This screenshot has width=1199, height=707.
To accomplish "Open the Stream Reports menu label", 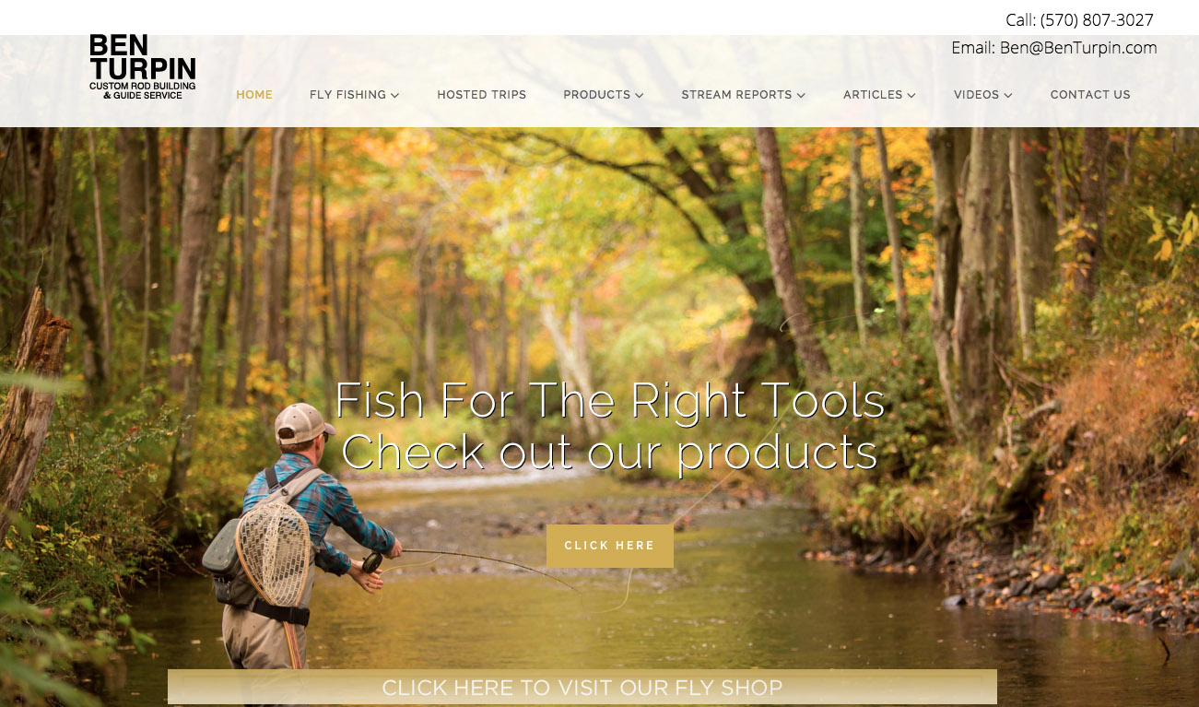I will [737, 95].
